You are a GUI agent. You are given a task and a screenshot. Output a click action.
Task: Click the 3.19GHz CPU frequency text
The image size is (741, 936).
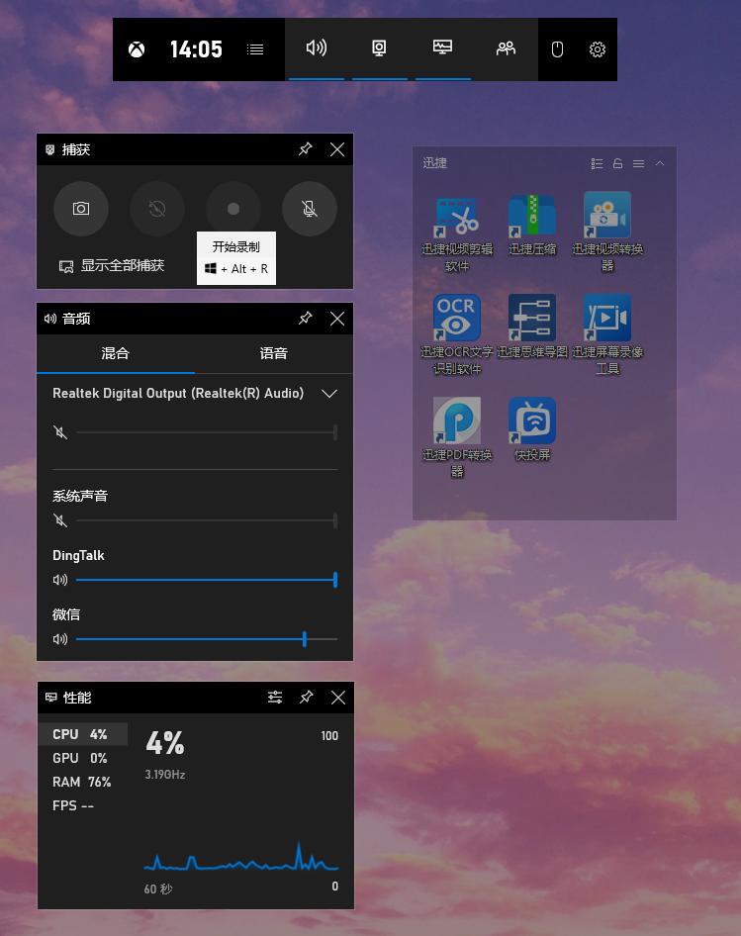click(x=165, y=775)
